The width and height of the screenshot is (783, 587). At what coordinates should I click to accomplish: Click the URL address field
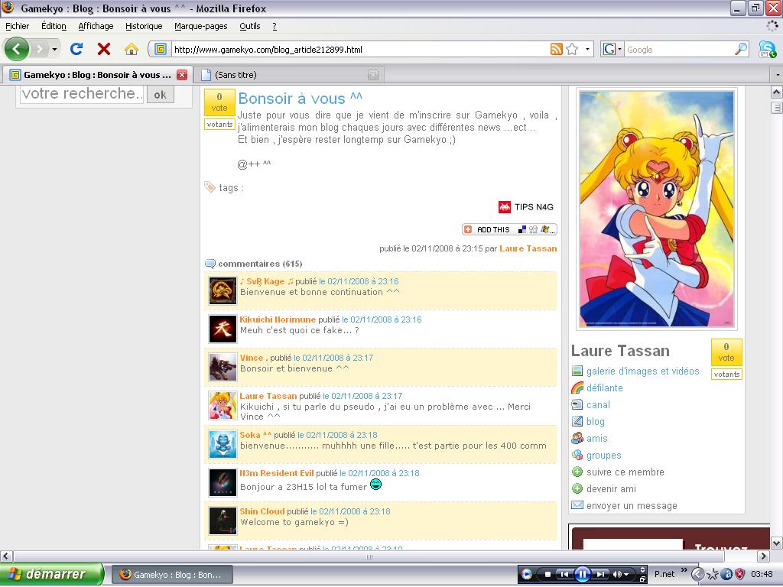coord(359,50)
